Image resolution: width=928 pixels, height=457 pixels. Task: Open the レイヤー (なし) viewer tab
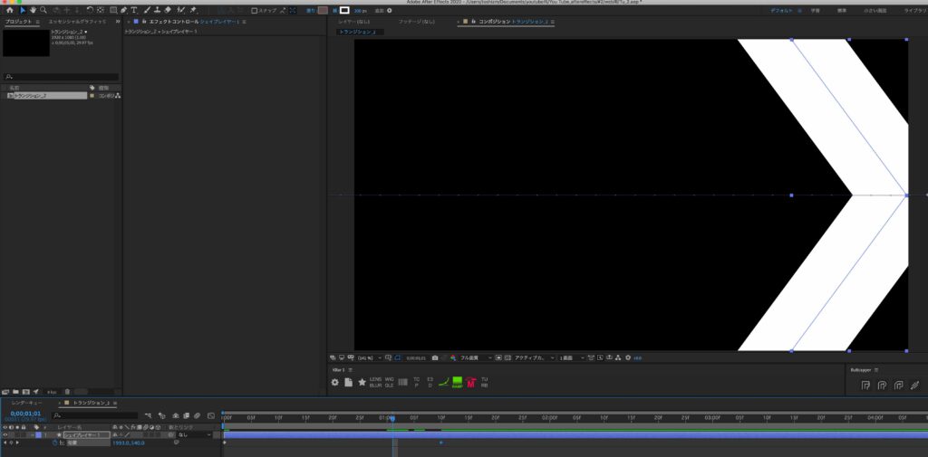(354, 22)
